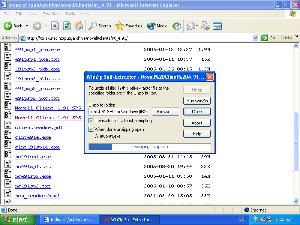Click the vertical scrollbar thumb

pyautogui.click(x=296, y=142)
